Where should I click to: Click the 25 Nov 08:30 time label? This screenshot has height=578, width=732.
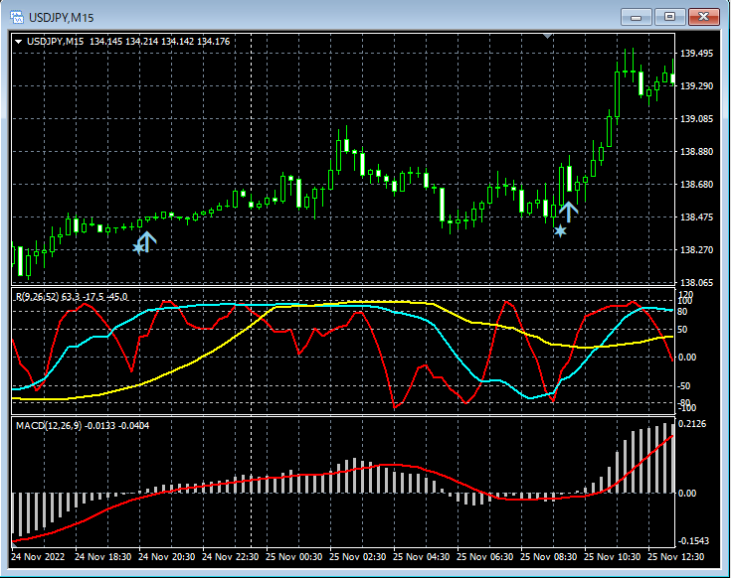click(x=549, y=556)
